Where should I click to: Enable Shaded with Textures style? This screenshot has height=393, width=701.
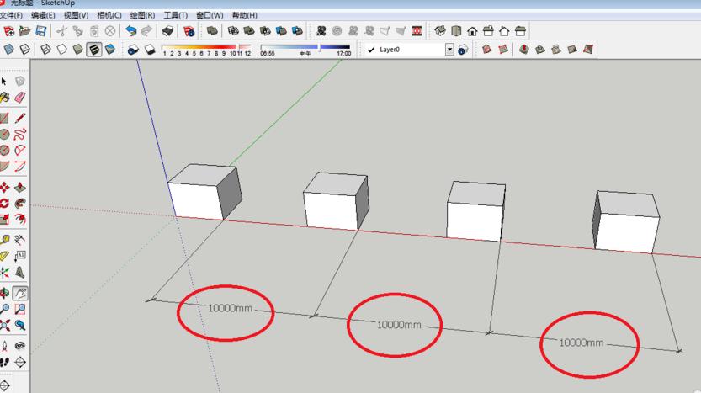(x=93, y=50)
